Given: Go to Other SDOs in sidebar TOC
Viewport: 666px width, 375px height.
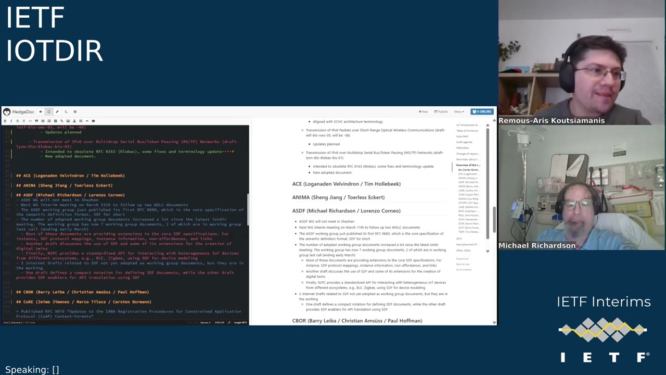Looking at the screenshot, I should pos(463,251).
